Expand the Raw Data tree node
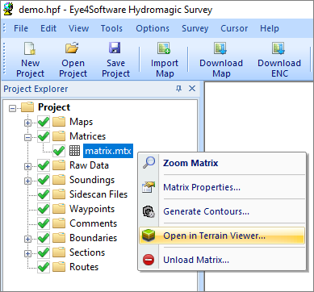This screenshot has width=314, height=292. pyautogui.click(x=27, y=167)
